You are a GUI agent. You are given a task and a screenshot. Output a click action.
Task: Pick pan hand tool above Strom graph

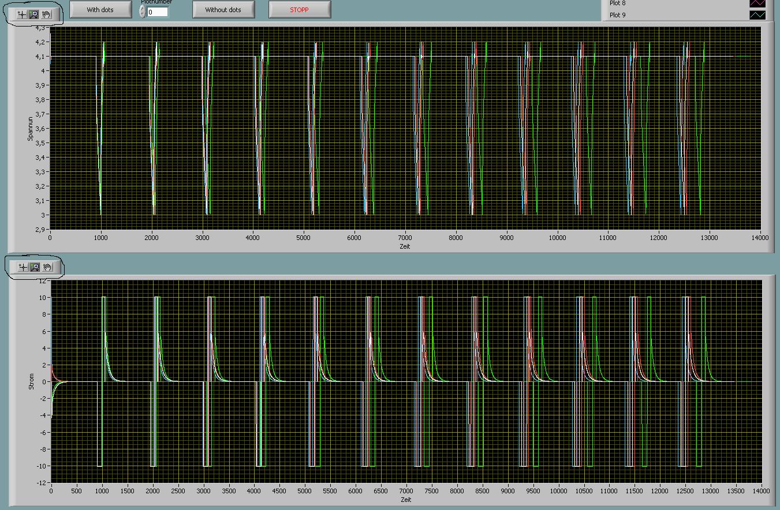pos(47,267)
